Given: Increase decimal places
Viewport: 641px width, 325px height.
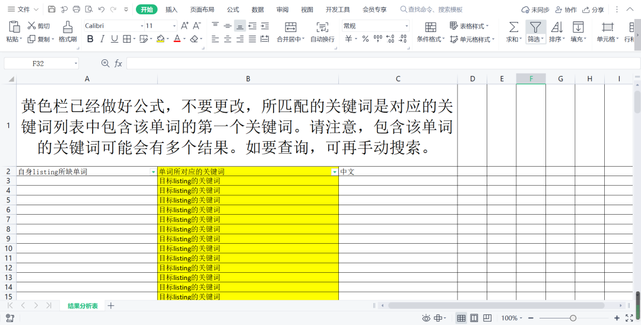Looking at the screenshot, I should pyautogui.click(x=391, y=39).
